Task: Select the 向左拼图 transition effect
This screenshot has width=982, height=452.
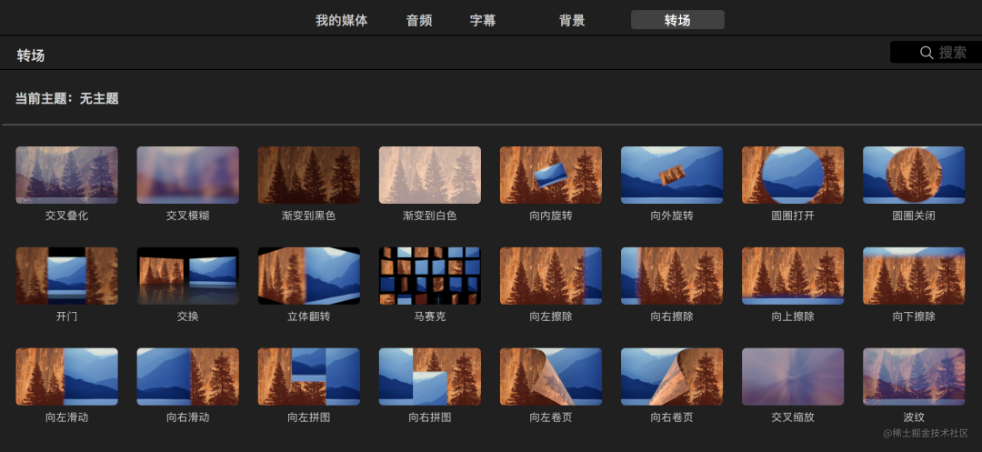Action: coord(308,377)
